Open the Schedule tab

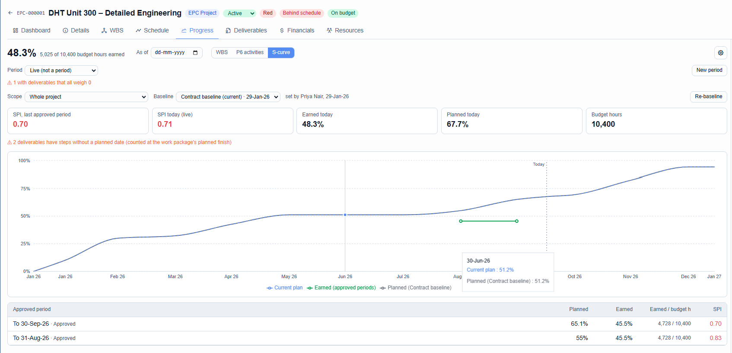pos(152,30)
